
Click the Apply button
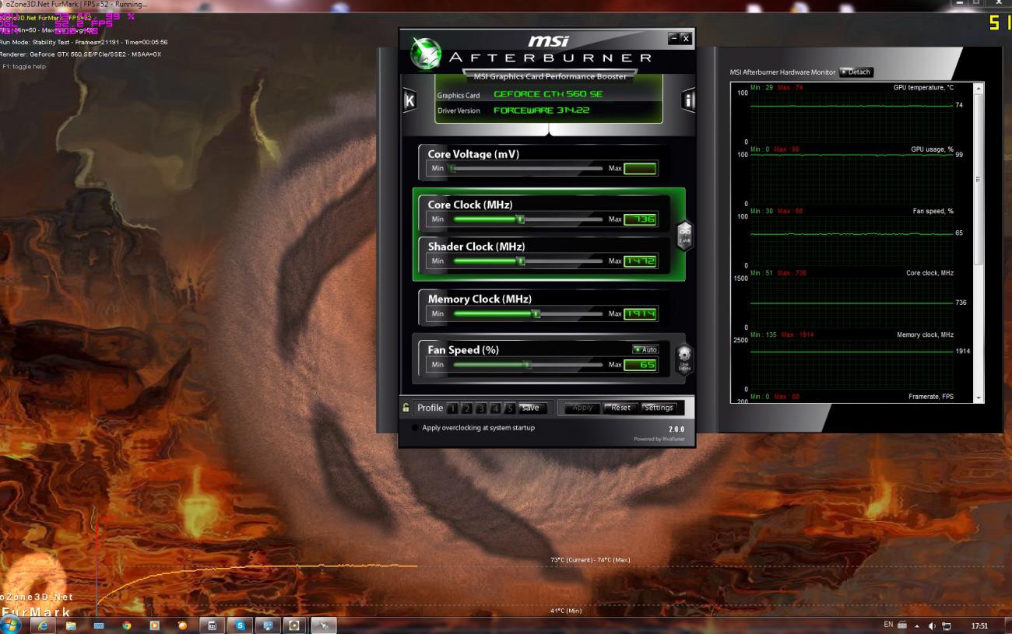click(582, 408)
